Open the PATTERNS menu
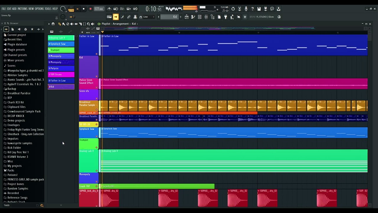The height and width of the screenshot is (213, 378). (22, 9)
